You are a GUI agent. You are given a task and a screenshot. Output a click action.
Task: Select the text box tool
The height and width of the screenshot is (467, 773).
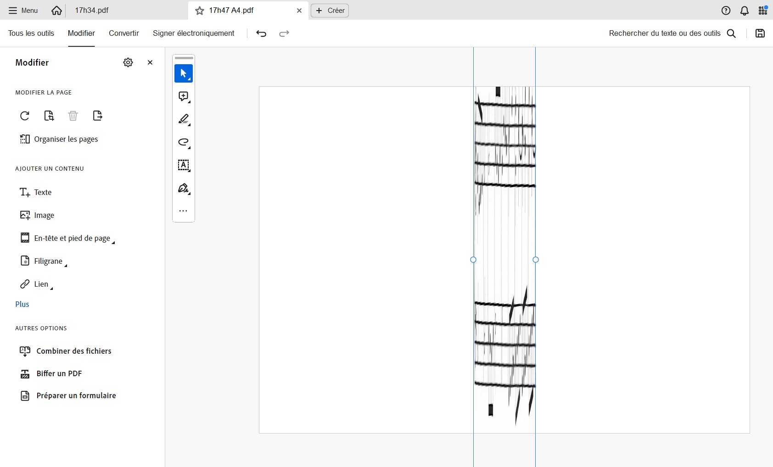click(x=183, y=166)
